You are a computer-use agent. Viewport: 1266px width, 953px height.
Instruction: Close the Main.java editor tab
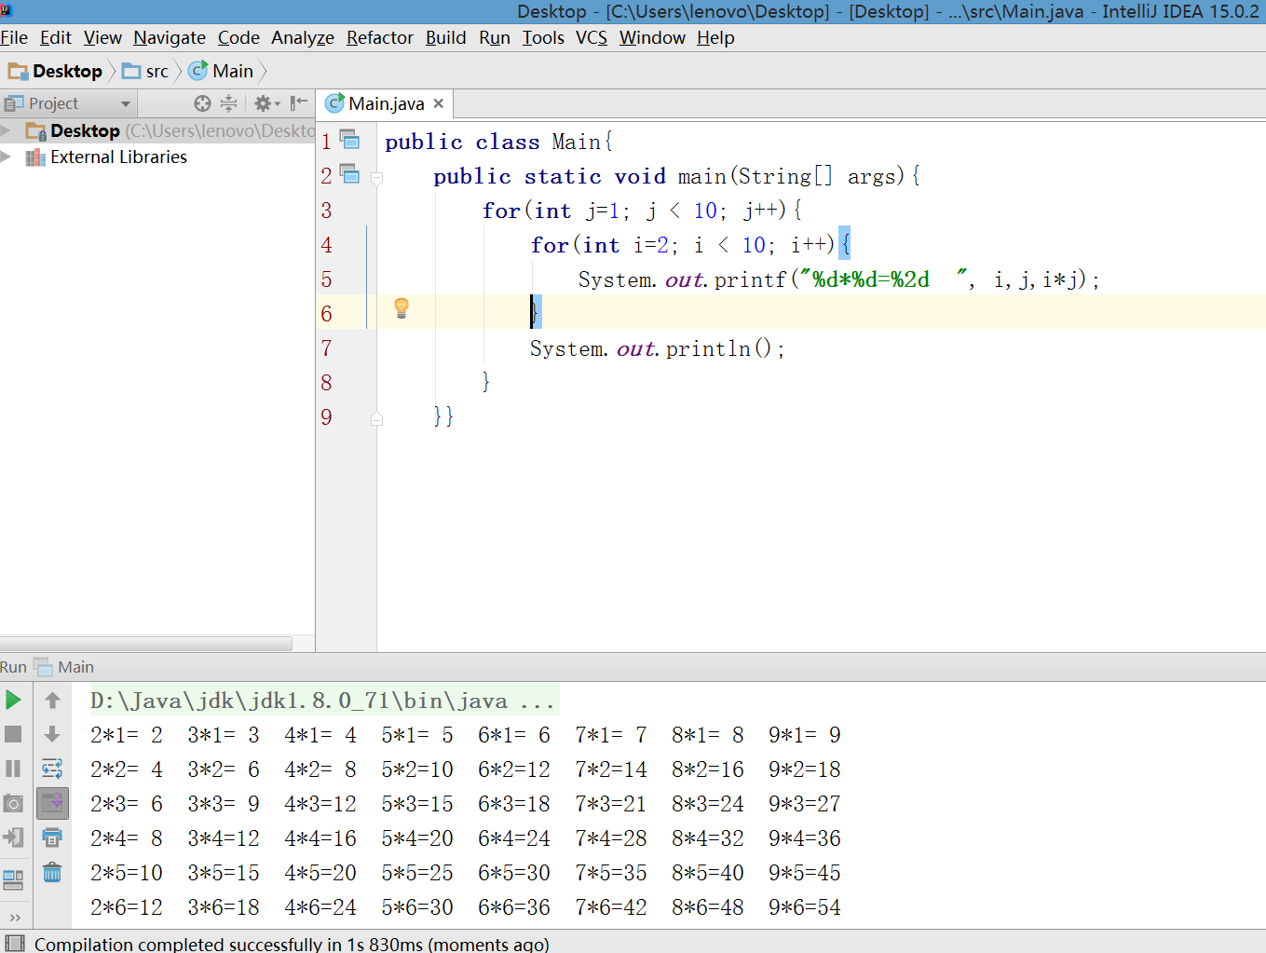438,103
